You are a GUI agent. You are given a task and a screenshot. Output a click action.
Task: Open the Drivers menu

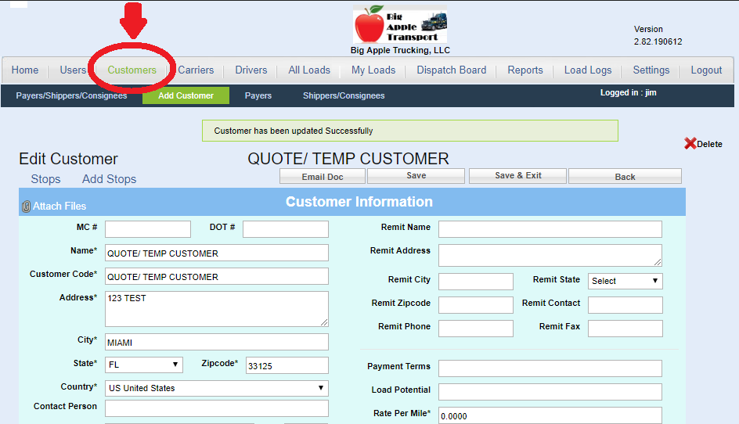tap(251, 70)
